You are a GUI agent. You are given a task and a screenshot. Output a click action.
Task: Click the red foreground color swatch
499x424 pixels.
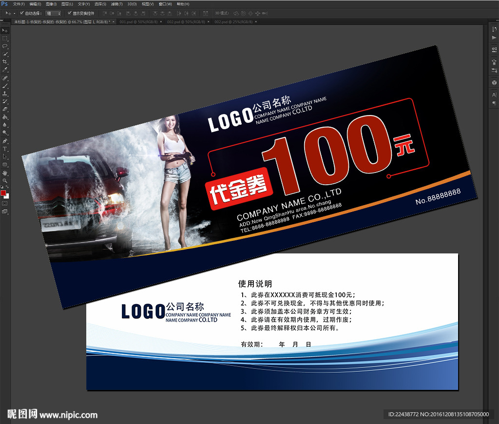(x=3, y=193)
